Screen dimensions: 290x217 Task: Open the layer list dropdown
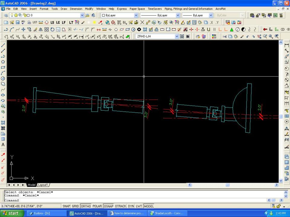point(82,15)
